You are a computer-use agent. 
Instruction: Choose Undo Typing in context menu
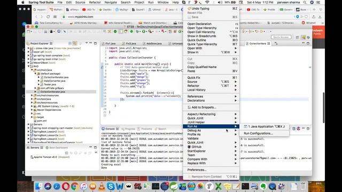[x=211, y=9]
